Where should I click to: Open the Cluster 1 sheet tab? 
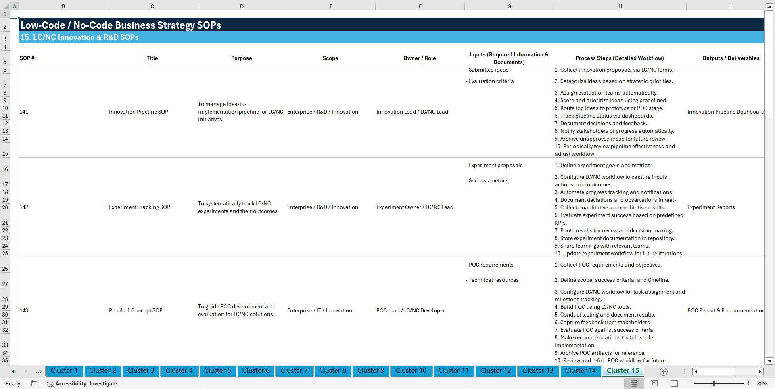64,371
